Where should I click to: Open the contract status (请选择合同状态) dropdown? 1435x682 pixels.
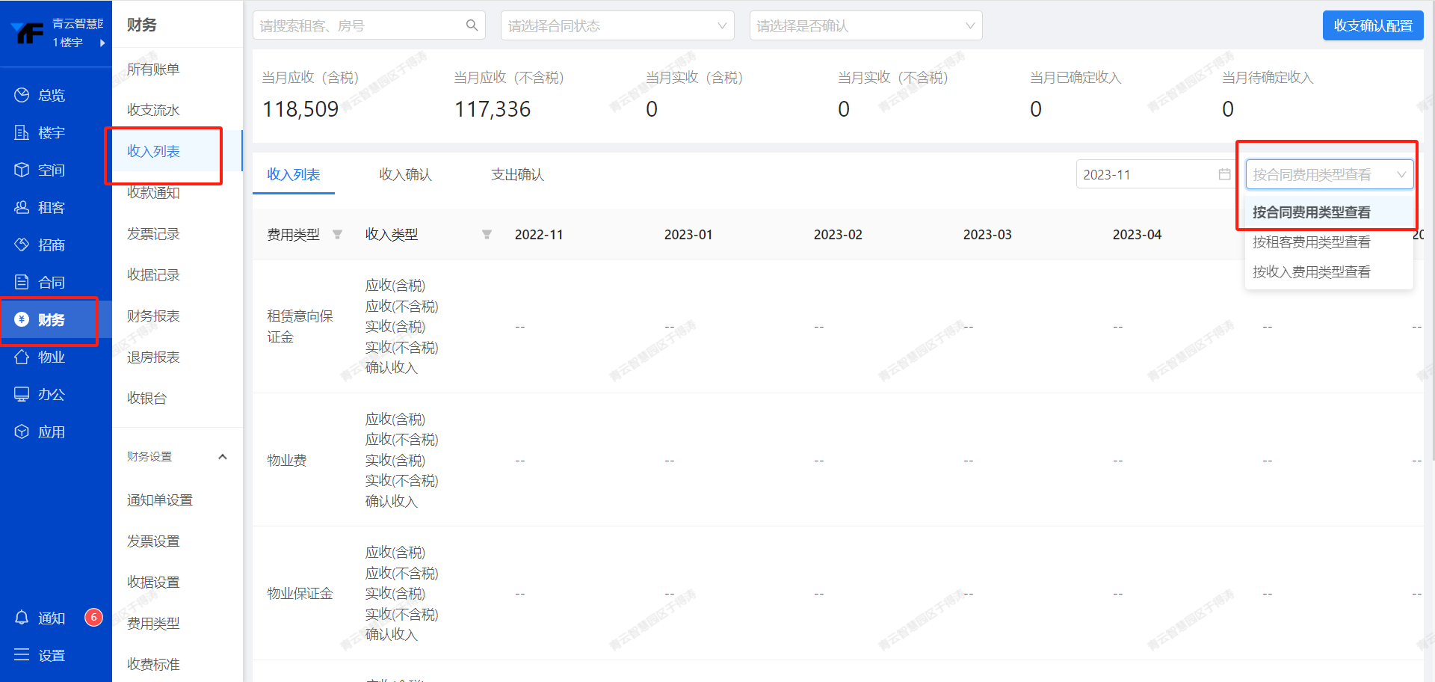click(617, 25)
